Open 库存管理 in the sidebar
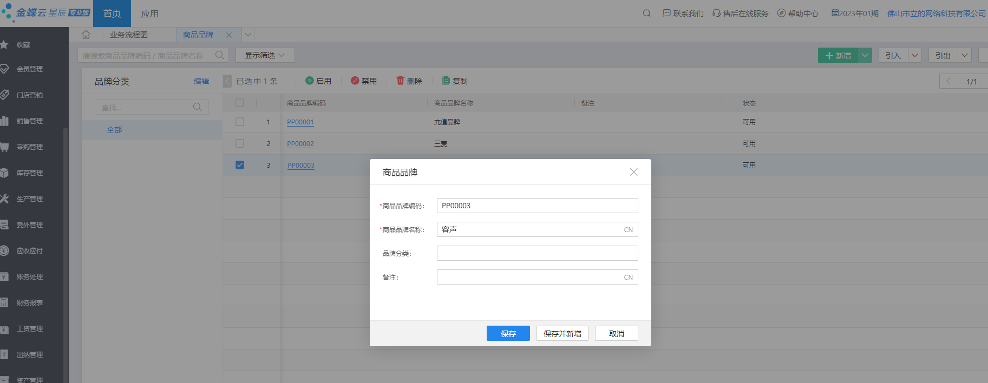 30,173
